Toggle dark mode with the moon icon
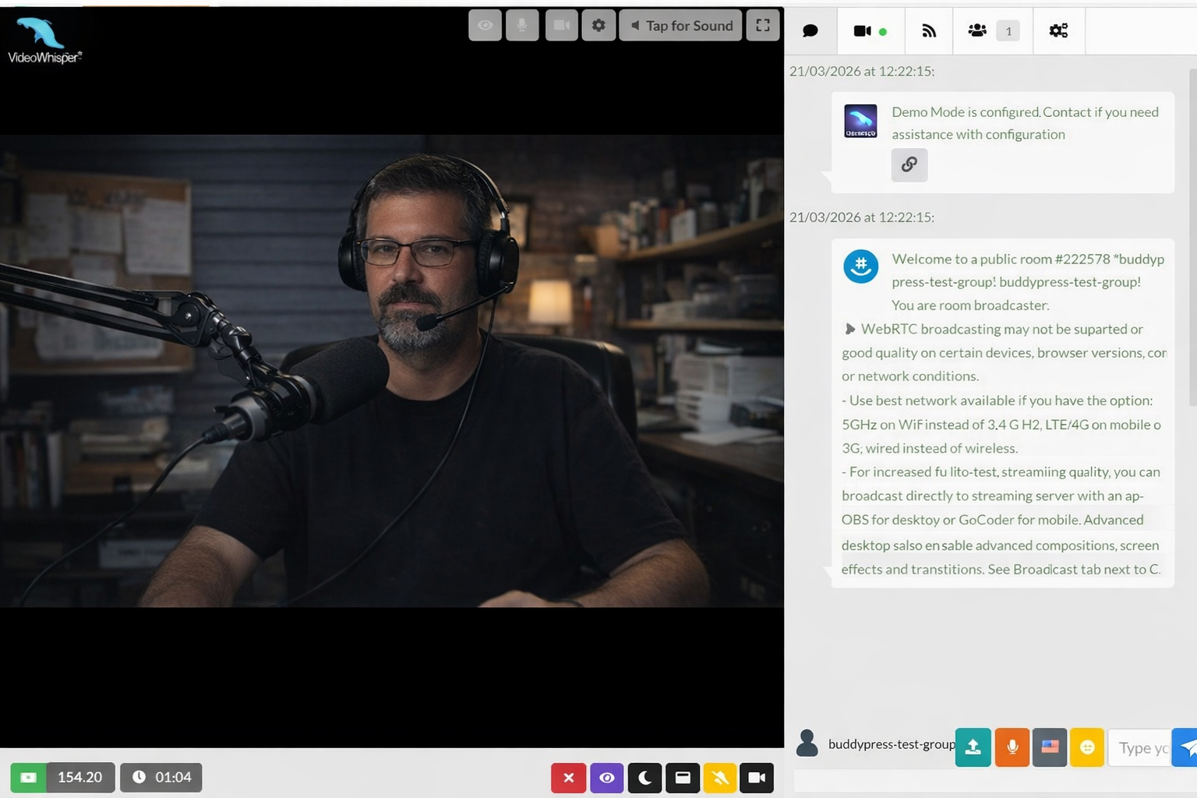Image resolution: width=1197 pixels, height=798 pixels. [644, 777]
